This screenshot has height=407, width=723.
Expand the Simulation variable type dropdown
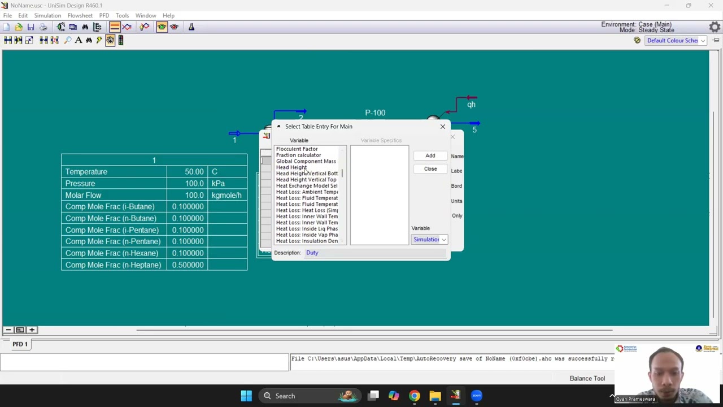point(429,240)
